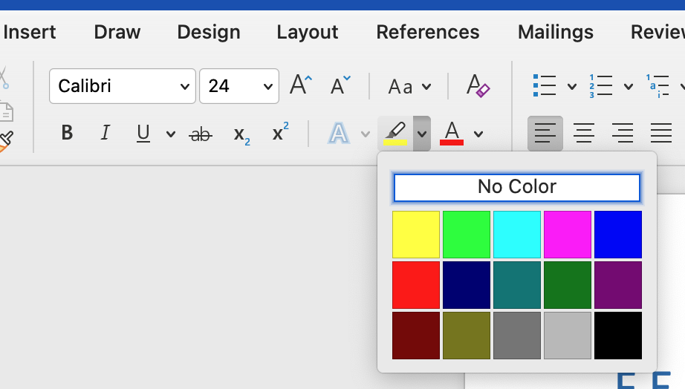Select center text alignment

click(584, 134)
